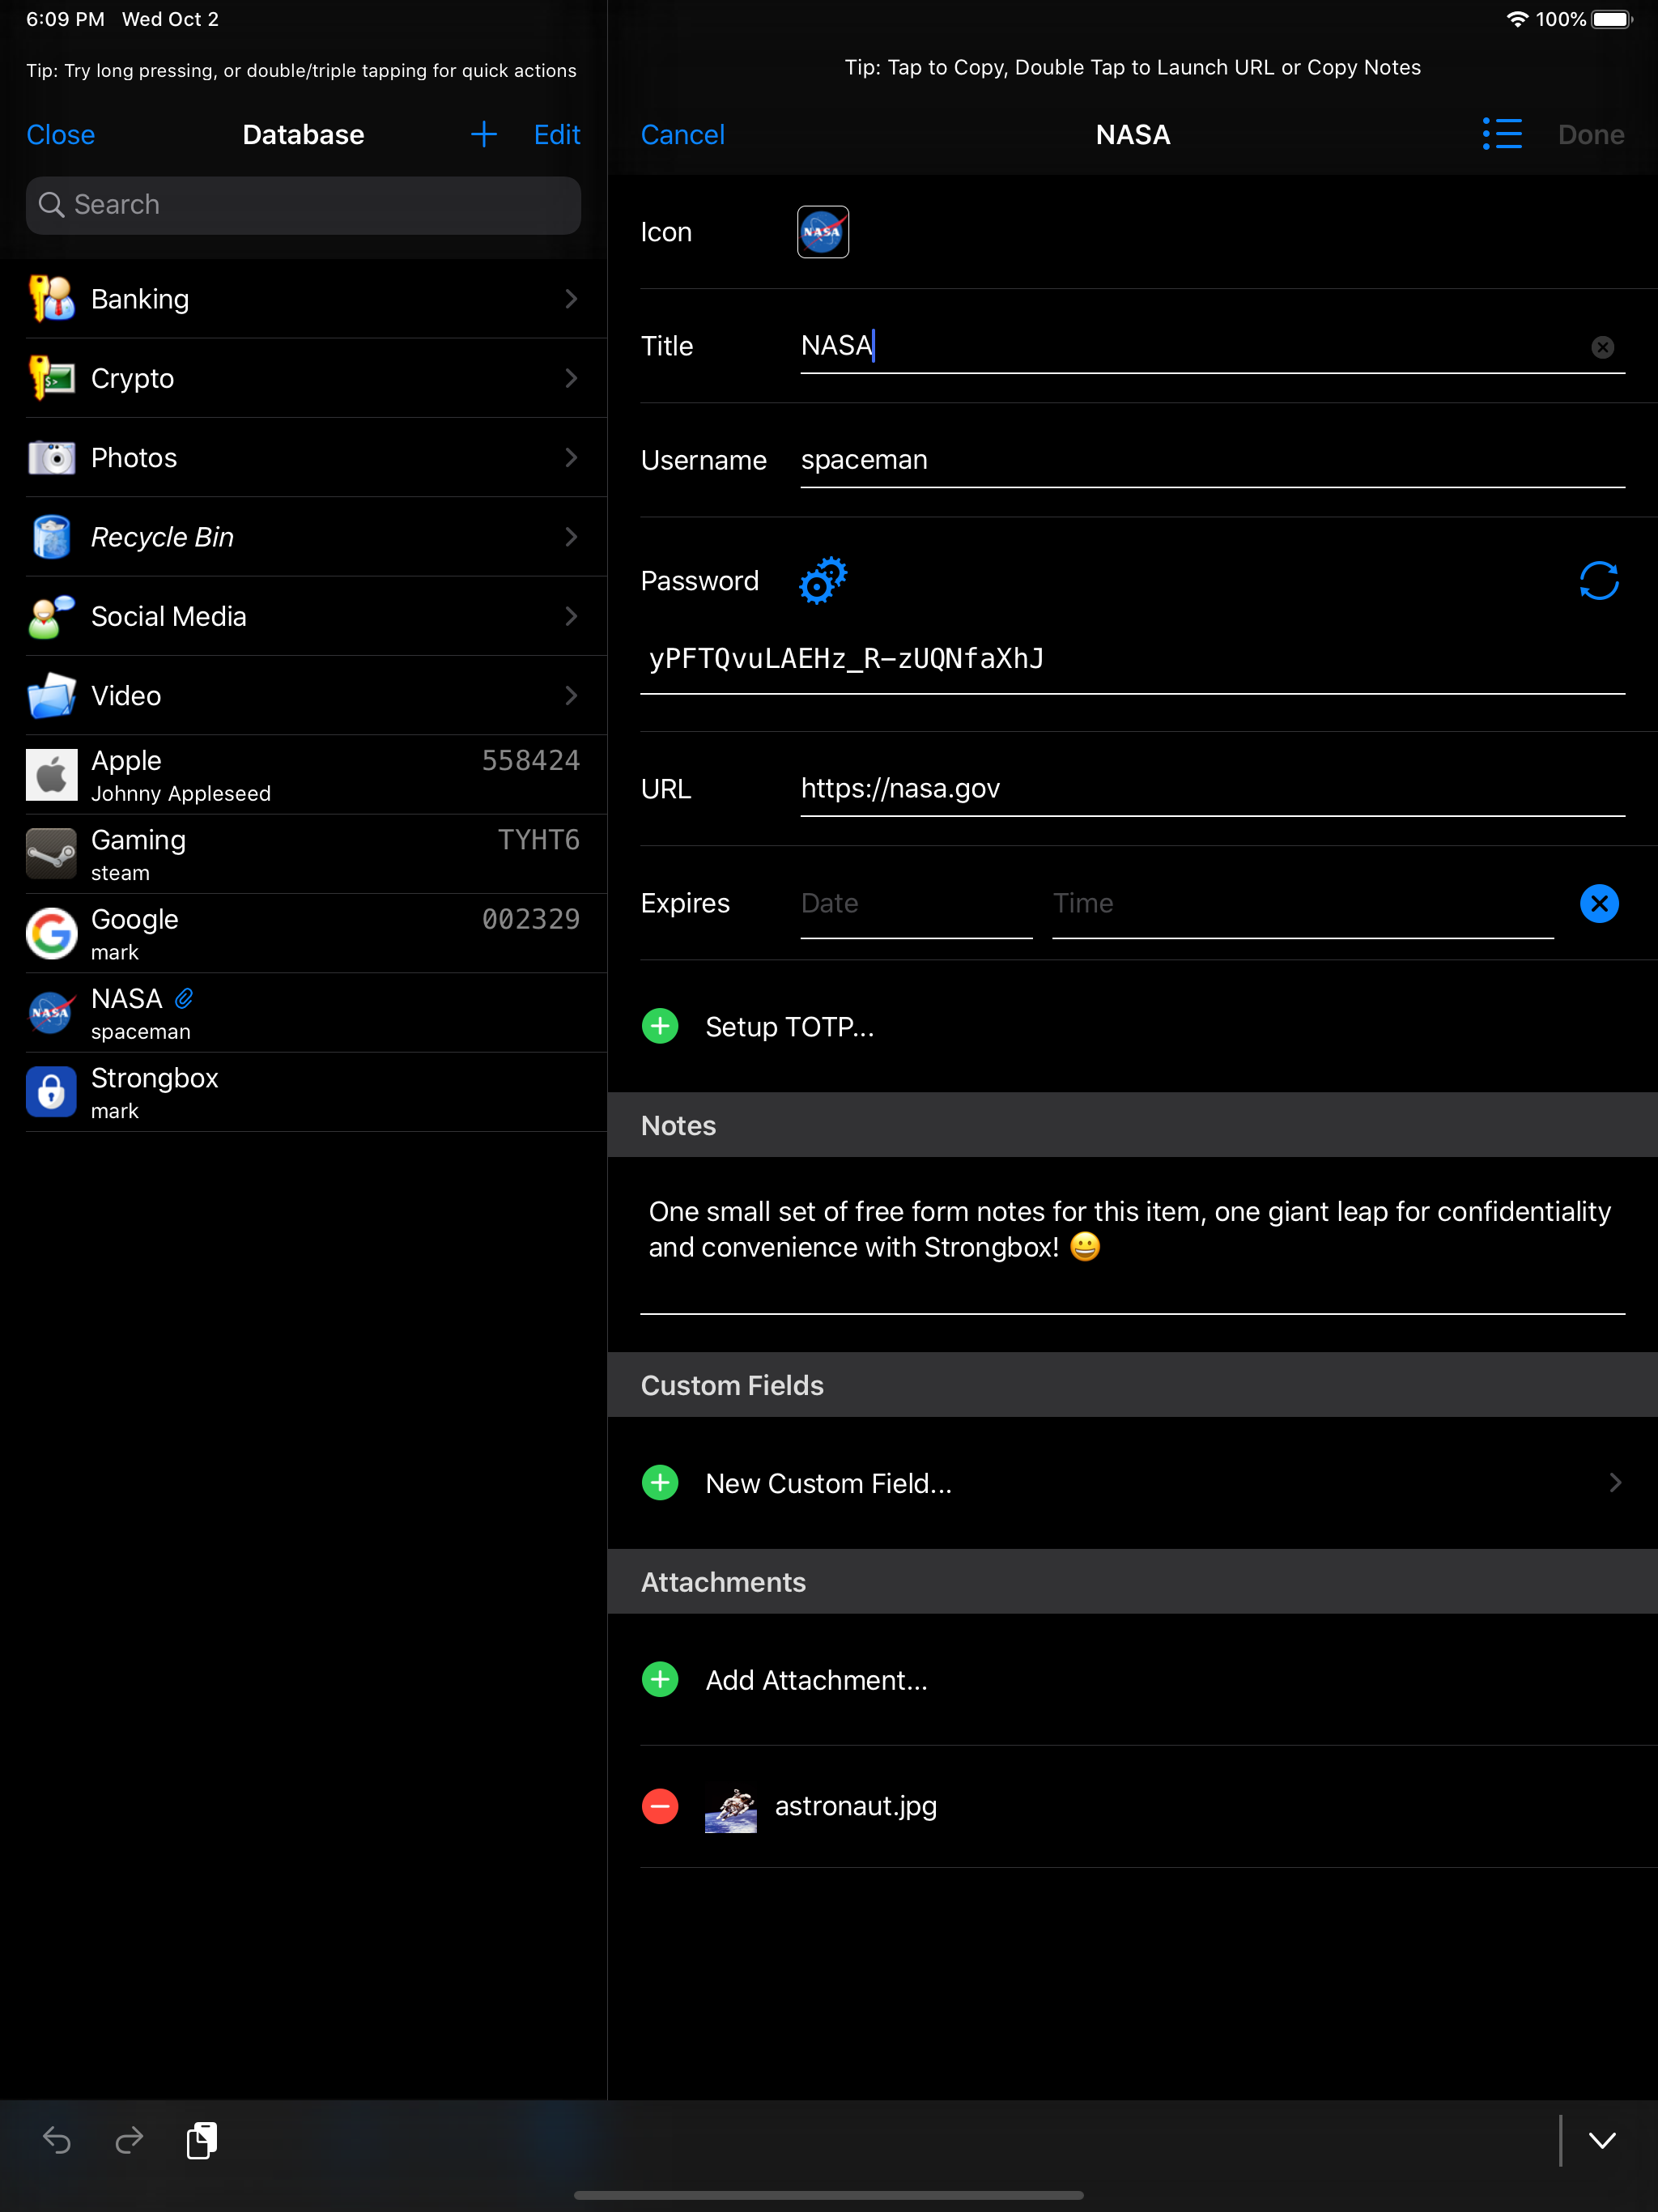Remove the astronaut.jpg attachment with the red minus
The image size is (1658, 2212).
tap(659, 1806)
